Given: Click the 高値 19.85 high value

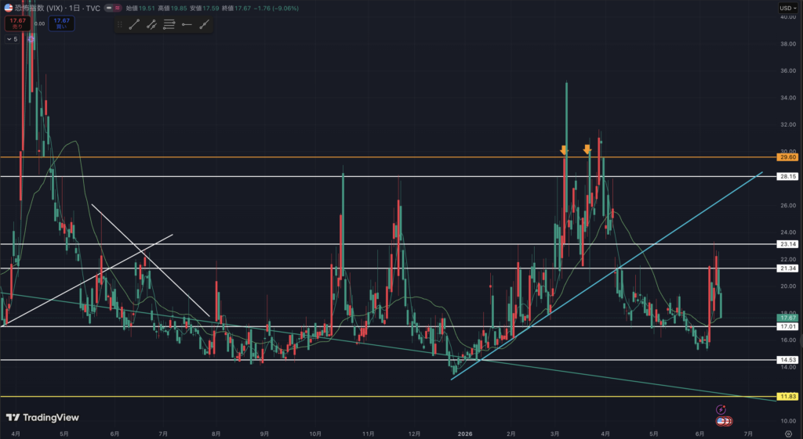Looking at the screenshot, I should [x=172, y=8].
